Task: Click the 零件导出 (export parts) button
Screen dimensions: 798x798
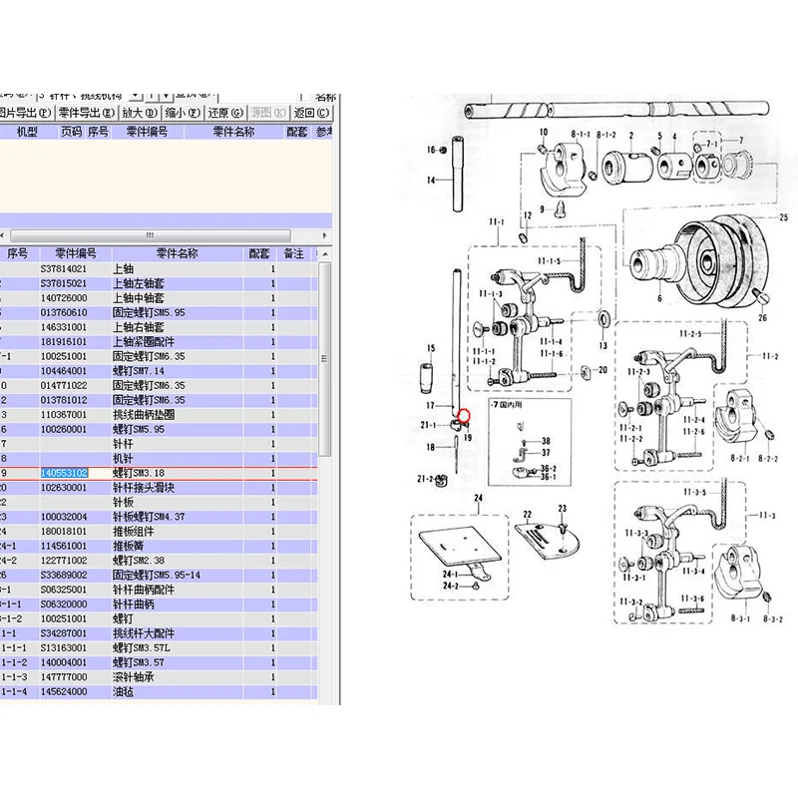Action: coord(86,113)
